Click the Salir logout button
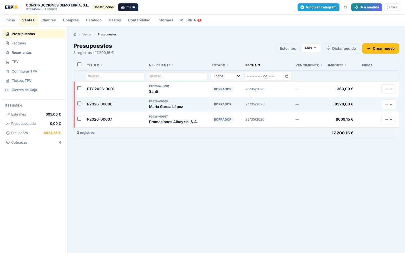Screen dimensions: 405x253 (x=392, y=7)
